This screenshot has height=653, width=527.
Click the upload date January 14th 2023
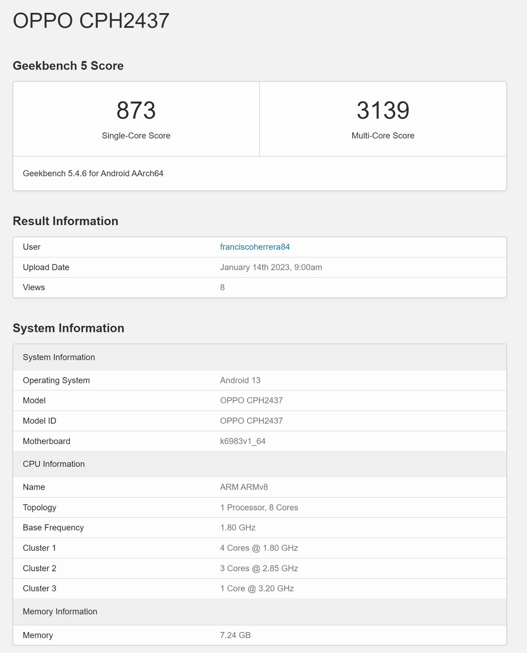(x=271, y=267)
